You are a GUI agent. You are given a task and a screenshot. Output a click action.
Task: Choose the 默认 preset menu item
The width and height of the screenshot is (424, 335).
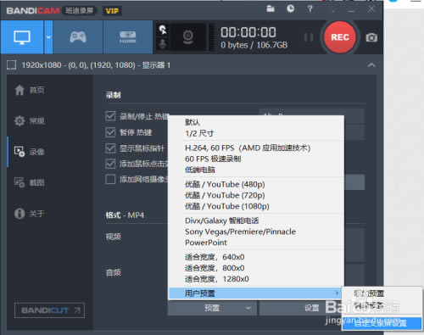256,122
